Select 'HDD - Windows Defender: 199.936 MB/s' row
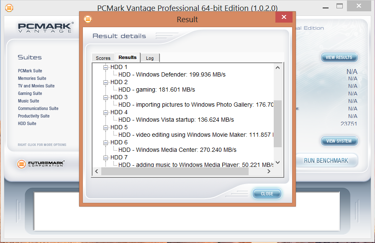This screenshot has height=243, width=375. coord(172,74)
